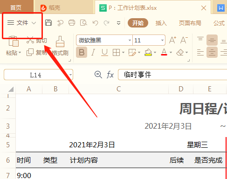Decrease font size with A- icon
This screenshot has width=227, height=179.
184,40
